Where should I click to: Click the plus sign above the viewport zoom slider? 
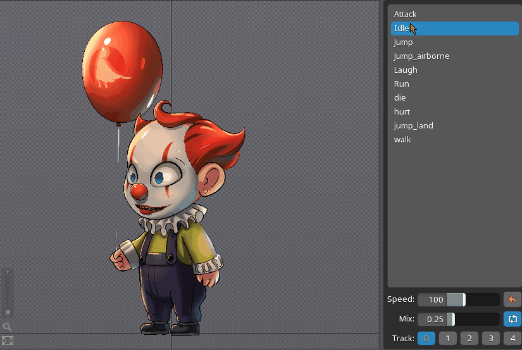(8, 272)
